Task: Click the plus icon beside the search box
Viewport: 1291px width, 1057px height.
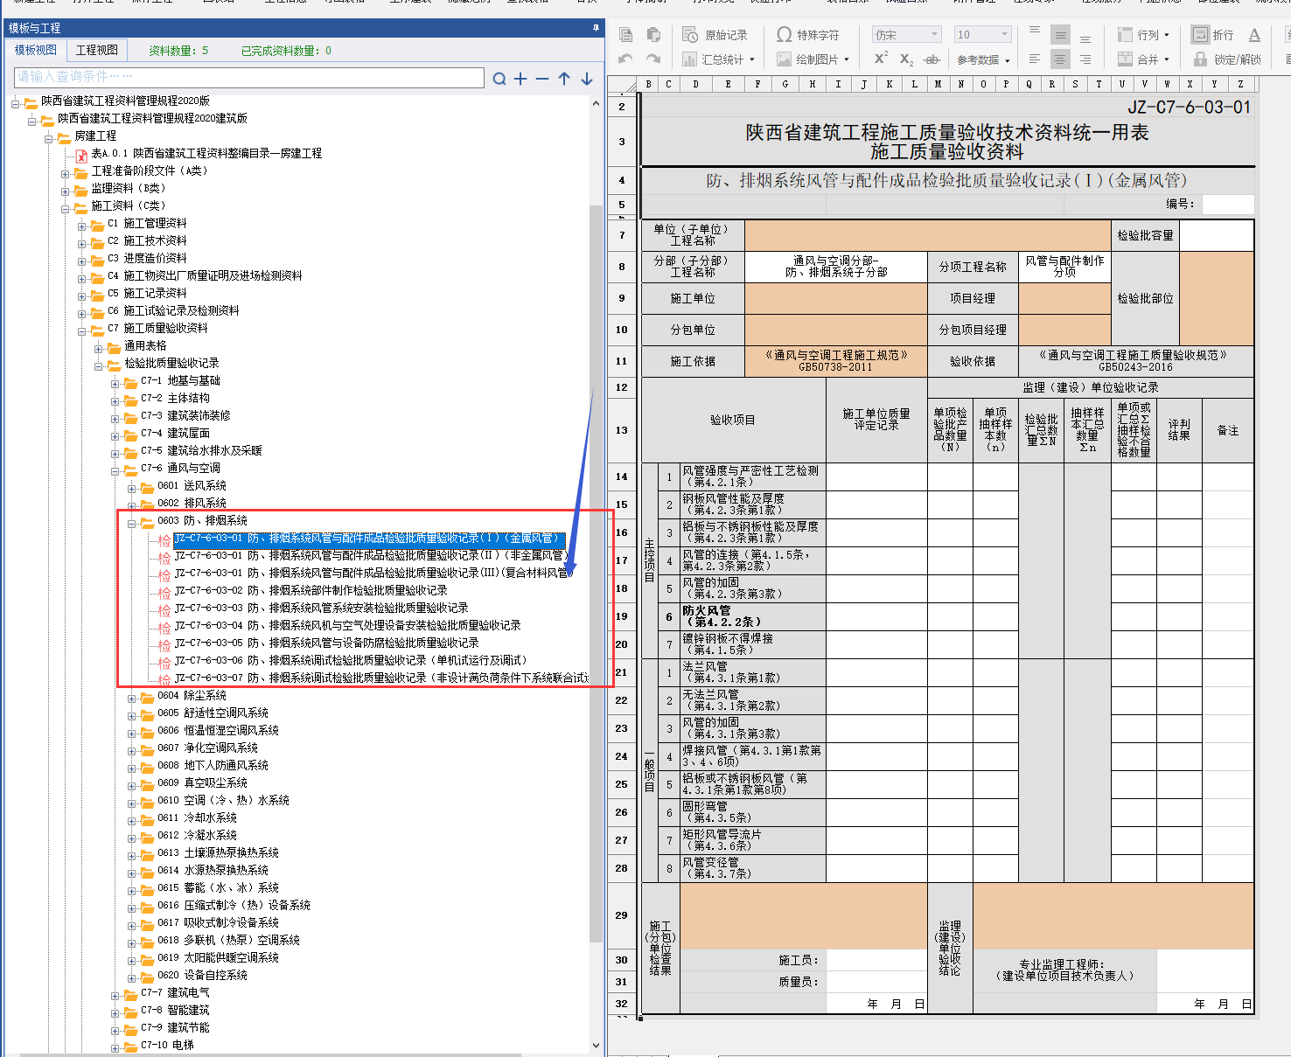Action: coord(520,79)
